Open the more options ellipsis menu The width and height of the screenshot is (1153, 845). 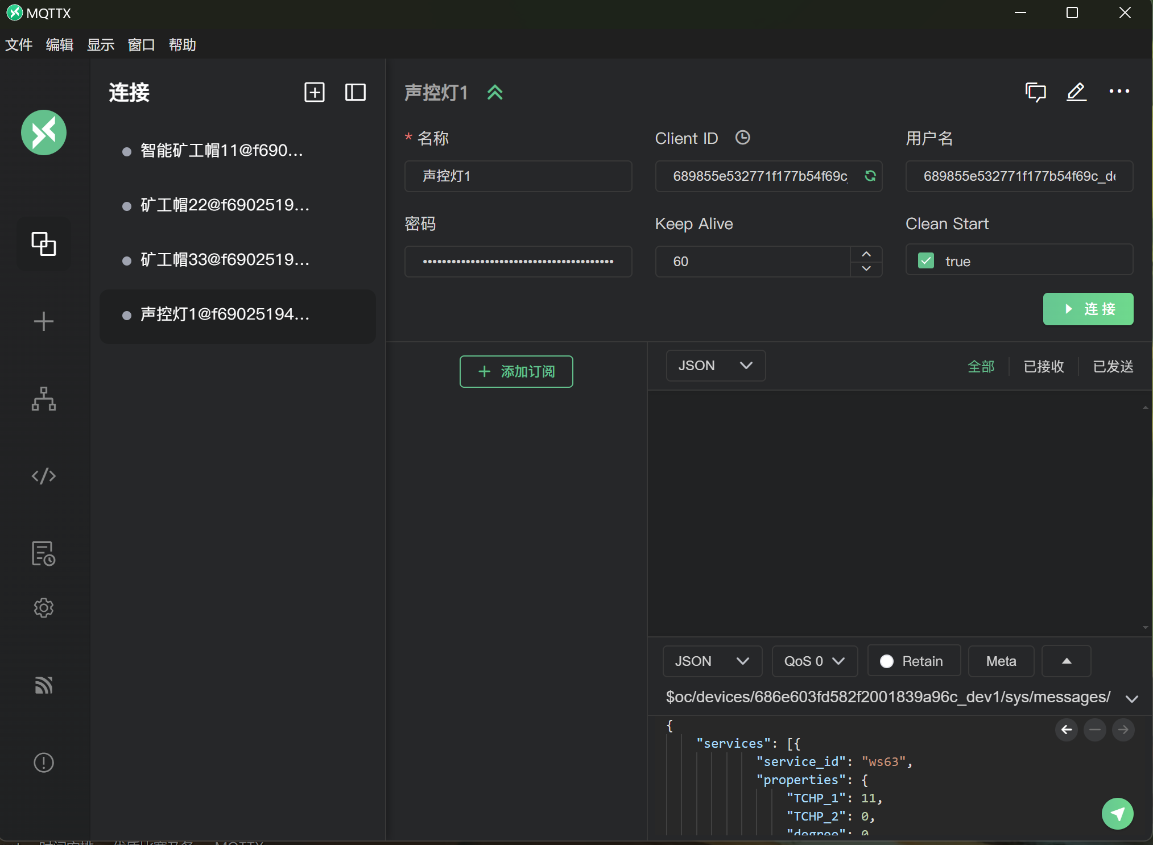pyautogui.click(x=1119, y=92)
